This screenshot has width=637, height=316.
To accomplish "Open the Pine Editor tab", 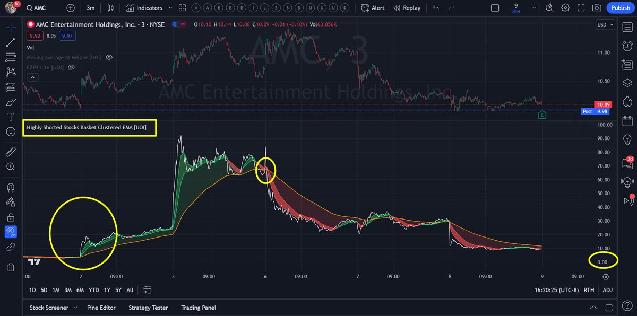I will click(101, 308).
